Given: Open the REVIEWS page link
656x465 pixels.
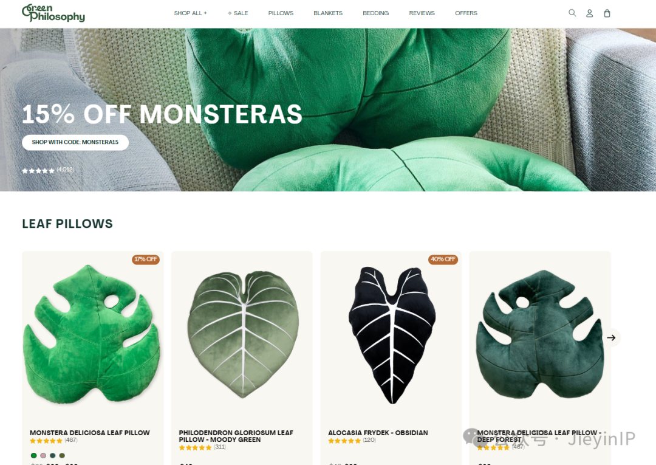Looking at the screenshot, I should [x=422, y=13].
